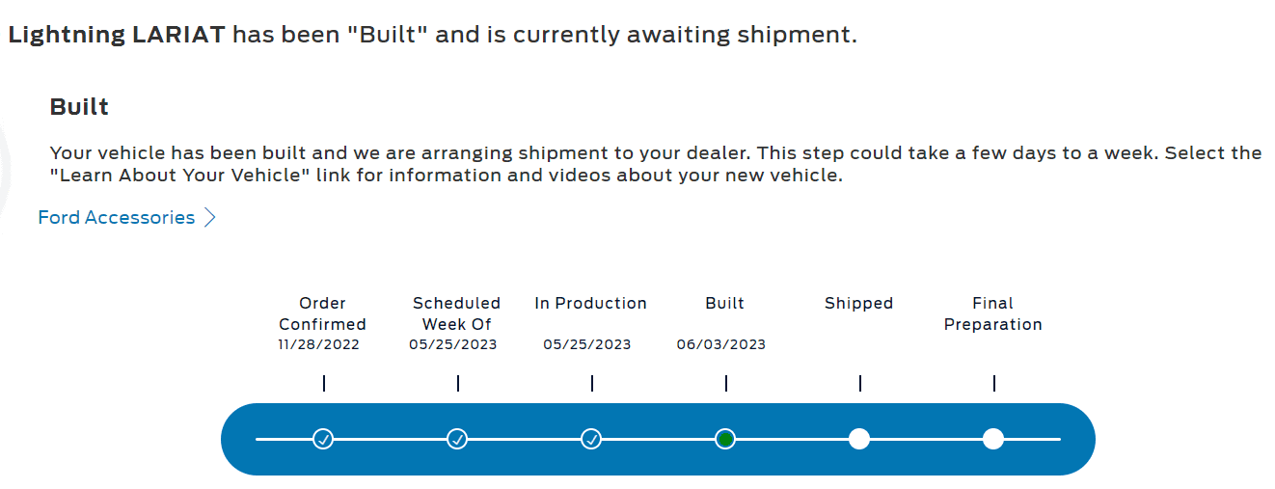Click the 11/28/2022 order confirmed date
This screenshot has height=489, width=1275.
tap(319, 344)
